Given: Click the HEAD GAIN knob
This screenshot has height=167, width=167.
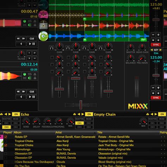Looking at the screenshot, I should (x=142, y=47).
